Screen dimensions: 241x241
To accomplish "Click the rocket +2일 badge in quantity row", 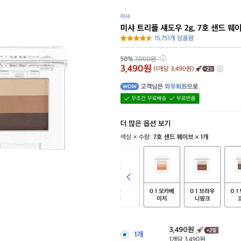I will point(207,230).
